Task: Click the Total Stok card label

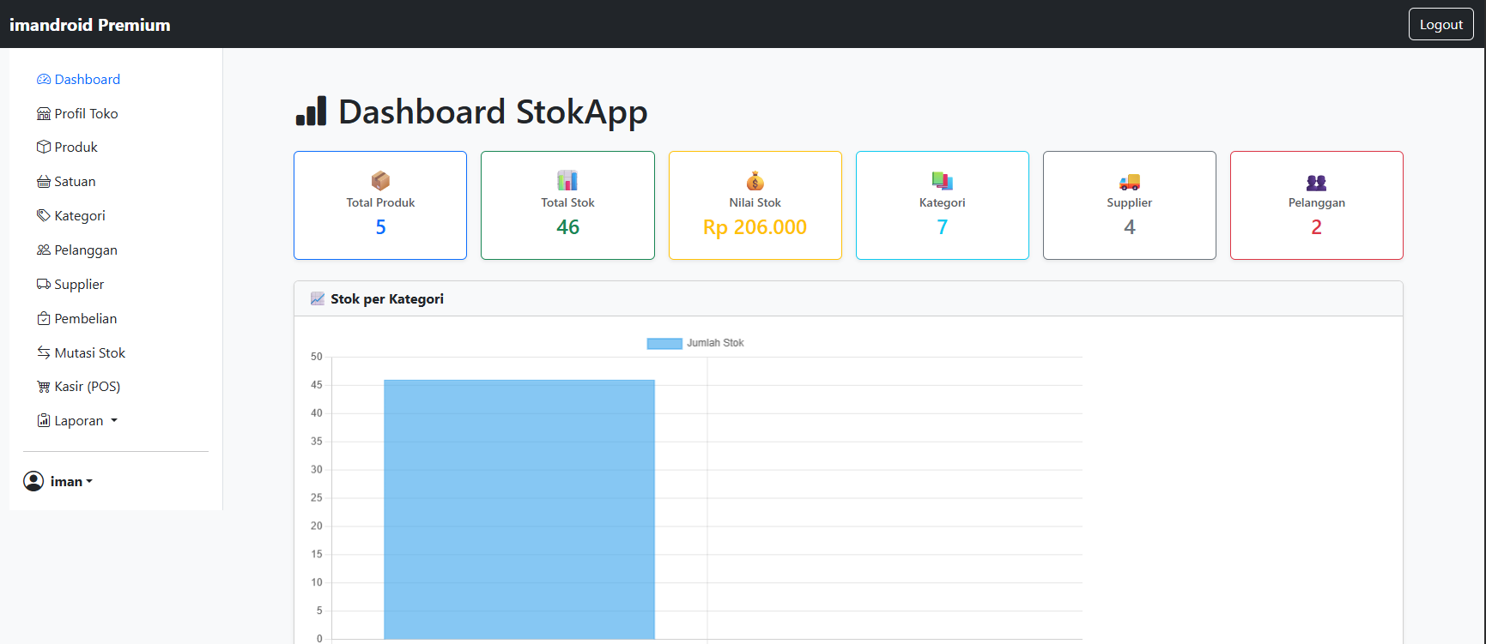Action: point(567,202)
